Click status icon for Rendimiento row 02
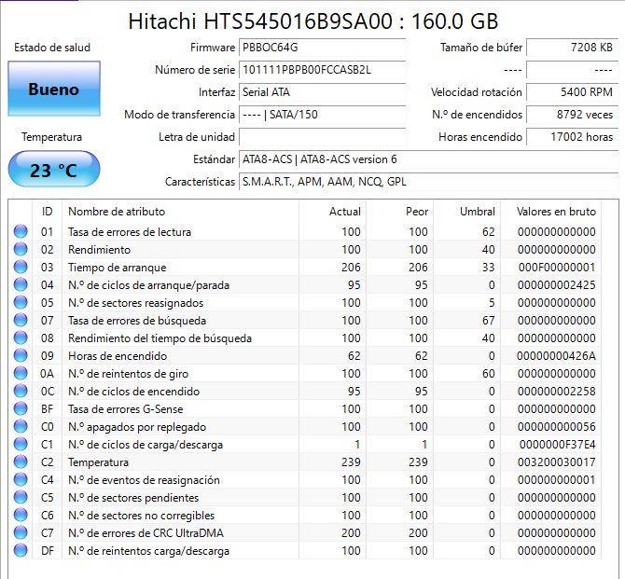Viewport: 625px width, 579px height. [21, 250]
